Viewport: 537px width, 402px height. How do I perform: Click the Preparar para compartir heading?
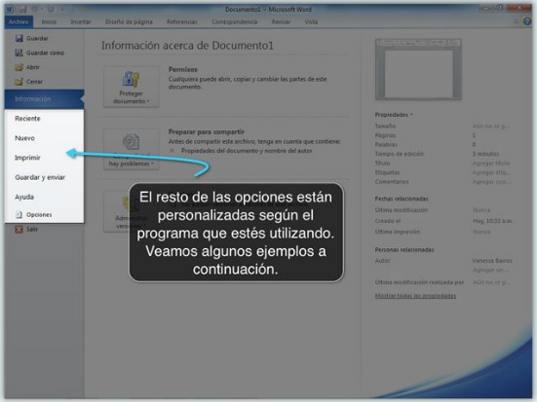pyautogui.click(x=207, y=131)
